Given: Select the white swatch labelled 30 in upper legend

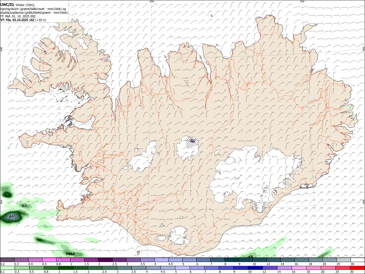Looking at the screenshot, I should coord(358,260).
